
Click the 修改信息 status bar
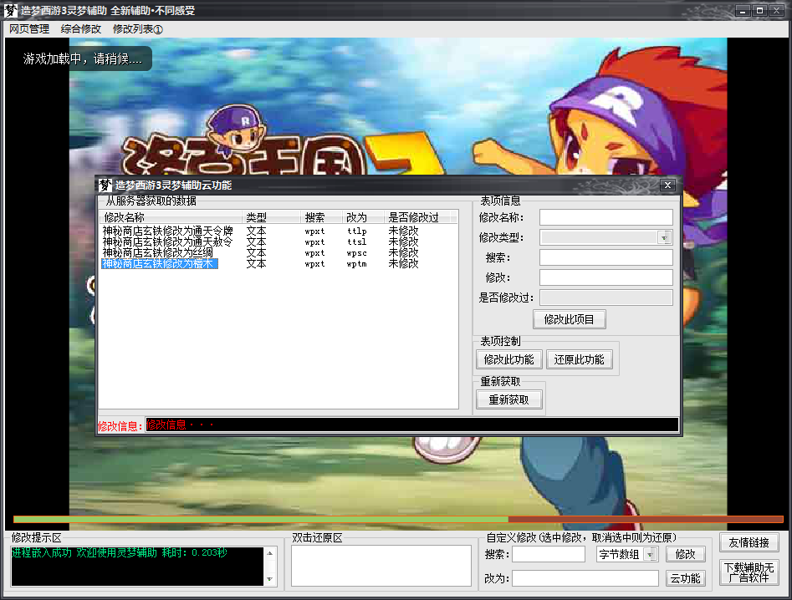pos(411,425)
